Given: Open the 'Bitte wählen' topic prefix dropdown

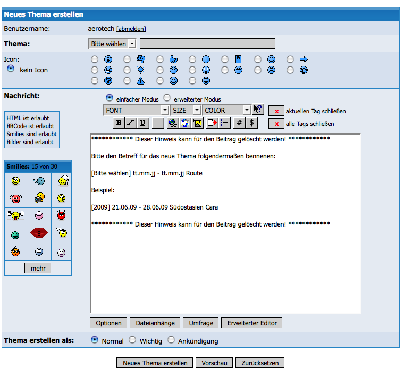Looking at the screenshot, I should pyautogui.click(x=112, y=44).
